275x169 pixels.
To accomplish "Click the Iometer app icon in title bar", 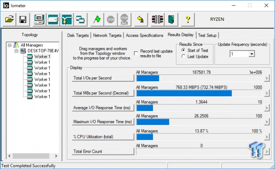I will tap(6, 6).
